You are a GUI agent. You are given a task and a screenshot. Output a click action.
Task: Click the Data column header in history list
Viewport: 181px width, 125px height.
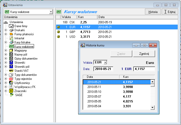click(x=101, y=77)
